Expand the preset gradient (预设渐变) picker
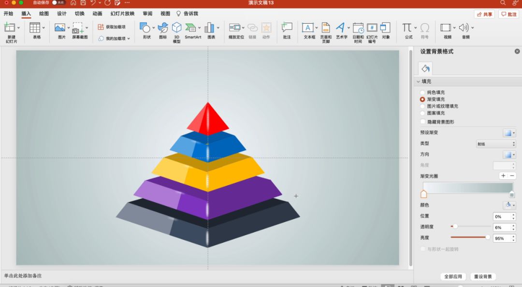The image size is (522, 287). click(509, 133)
